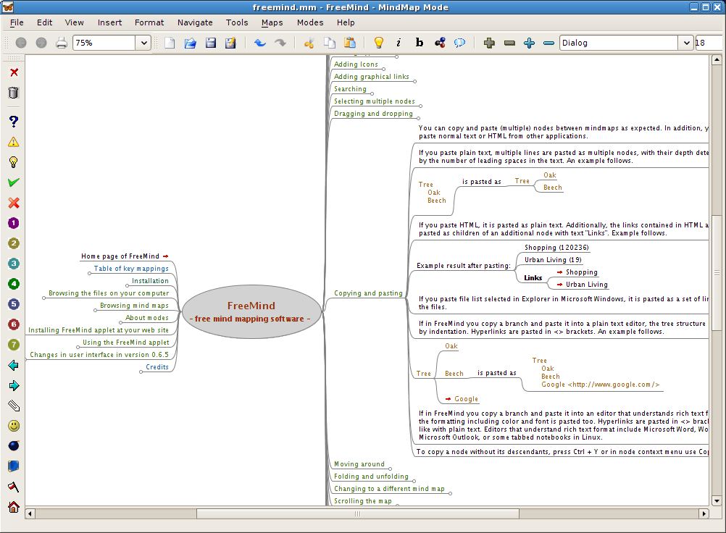
Task: Add the red cross not-OK icon
Action: [x=14, y=203]
